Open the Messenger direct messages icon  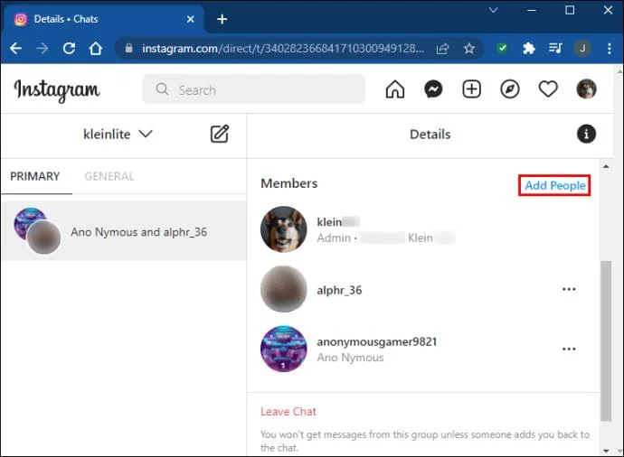[x=433, y=89]
